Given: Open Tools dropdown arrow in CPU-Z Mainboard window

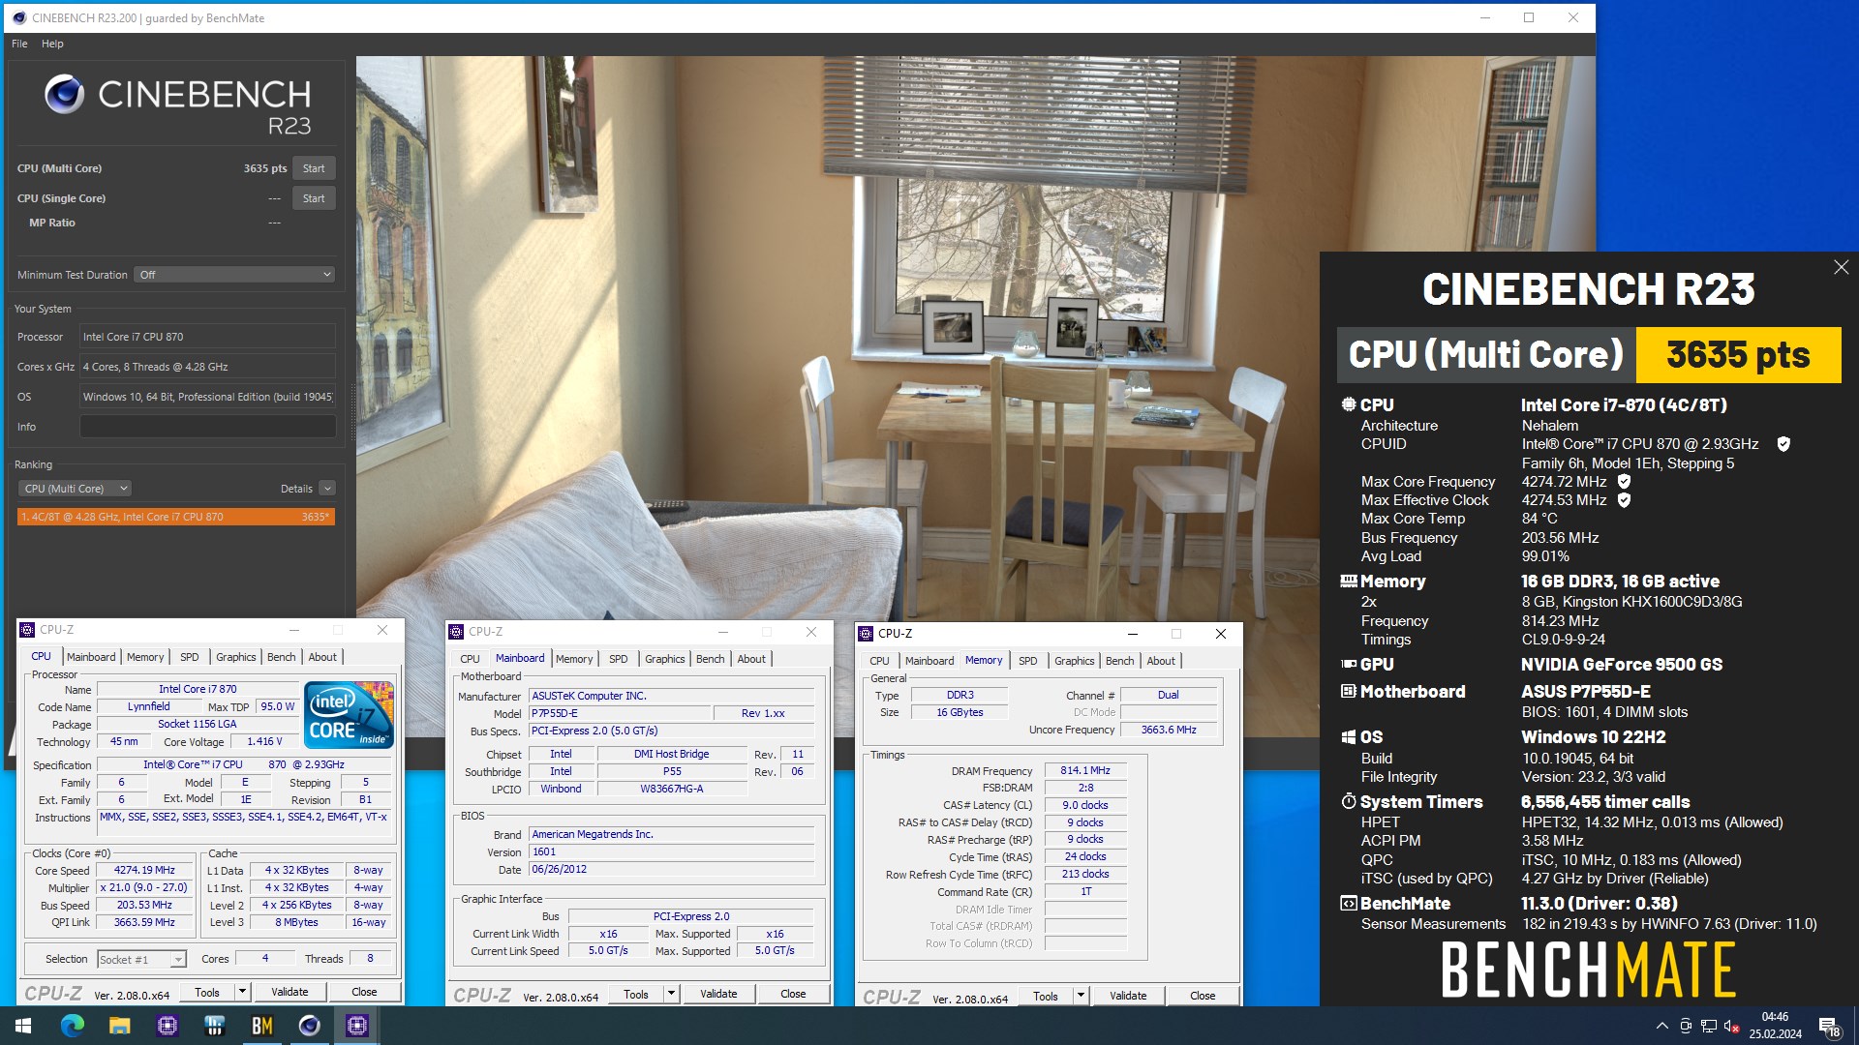Looking at the screenshot, I should click(x=671, y=994).
